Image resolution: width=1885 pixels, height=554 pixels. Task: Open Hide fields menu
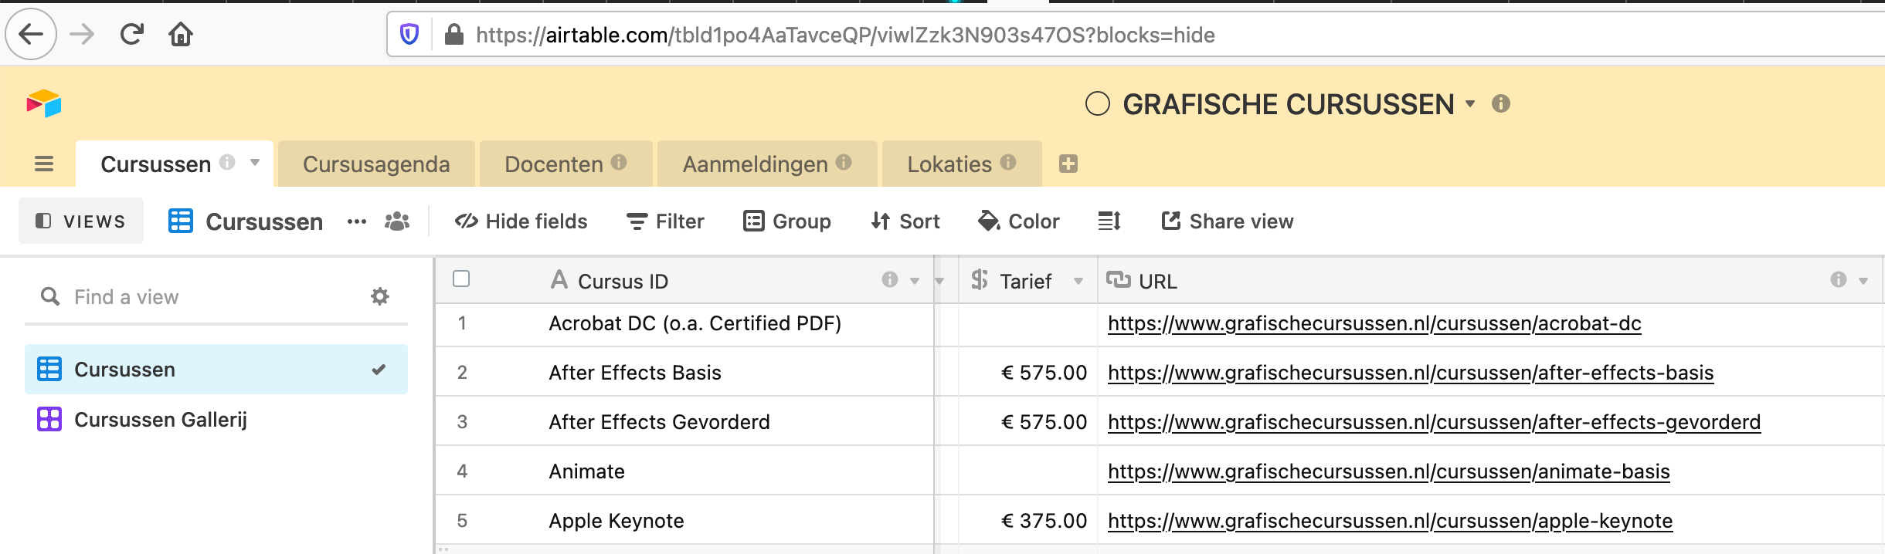(521, 221)
